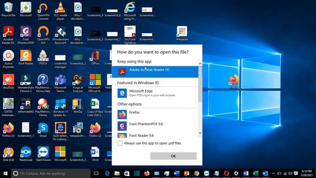Open the Action Center notifications icon
316x178 pixels.
coord(296,174)
